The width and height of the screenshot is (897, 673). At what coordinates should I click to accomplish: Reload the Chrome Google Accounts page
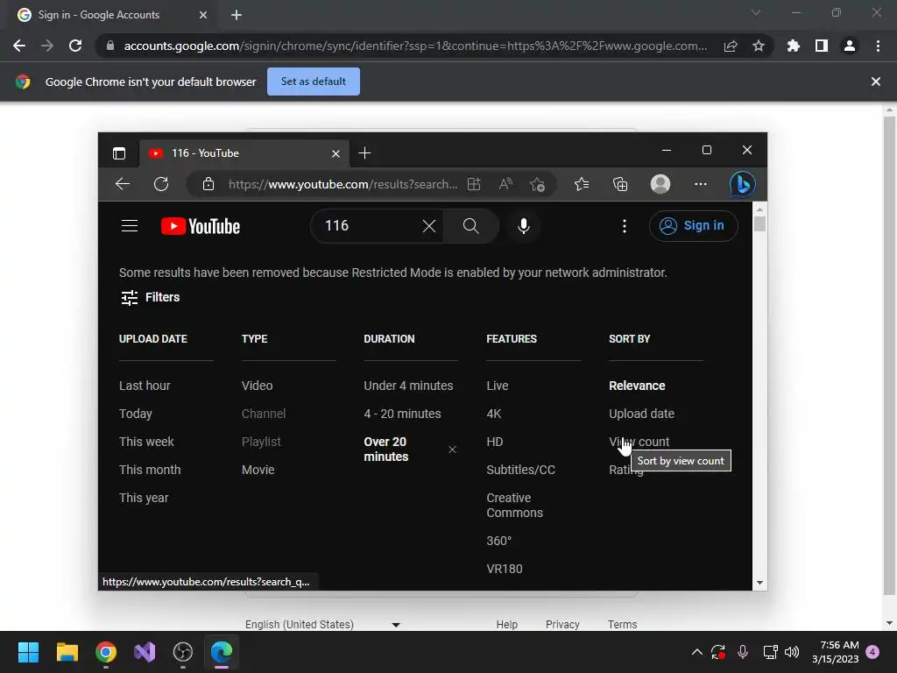tap(75, 46)
